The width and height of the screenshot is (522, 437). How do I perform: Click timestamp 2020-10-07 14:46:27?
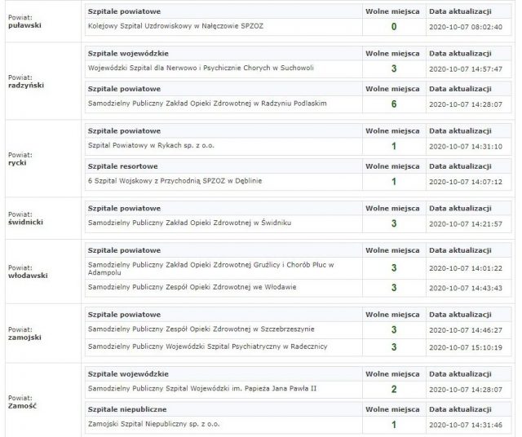coord(466,330)
